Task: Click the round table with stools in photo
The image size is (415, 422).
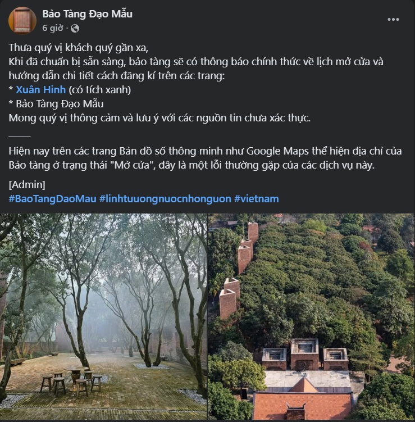Action: (77, 375)
